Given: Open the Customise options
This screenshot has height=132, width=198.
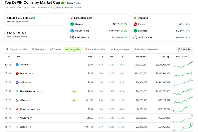Looking at the screenshot, I should 184,49.
